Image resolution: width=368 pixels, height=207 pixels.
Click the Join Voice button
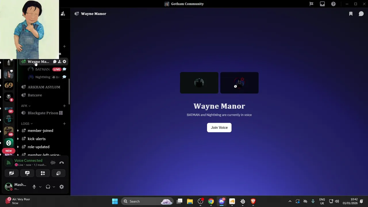click(219, 128)
